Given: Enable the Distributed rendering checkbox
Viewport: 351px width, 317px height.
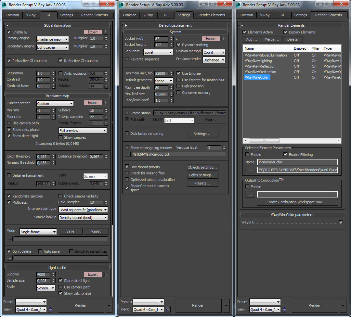Looking at the screenshot, I should [127, 133].
